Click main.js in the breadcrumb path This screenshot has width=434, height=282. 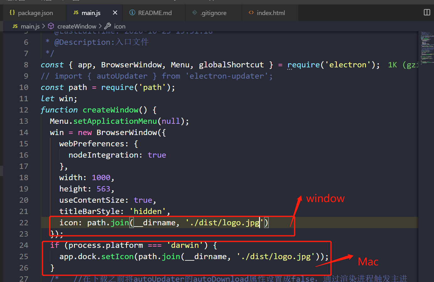(30, 26)
